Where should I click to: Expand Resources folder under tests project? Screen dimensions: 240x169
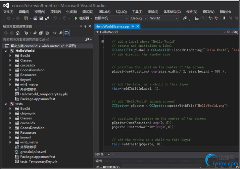pos(10,133)
